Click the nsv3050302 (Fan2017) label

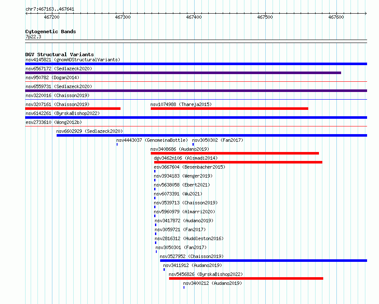(x=218, y=140)
